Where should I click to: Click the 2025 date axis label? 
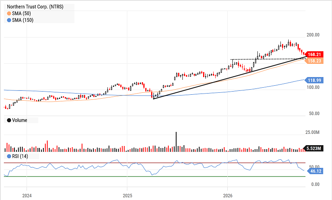(127, 196)
